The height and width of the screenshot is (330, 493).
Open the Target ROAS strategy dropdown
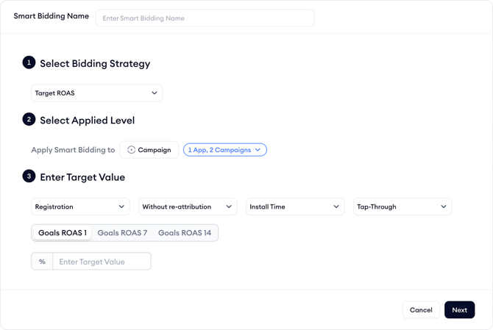[x=96, y=93]
